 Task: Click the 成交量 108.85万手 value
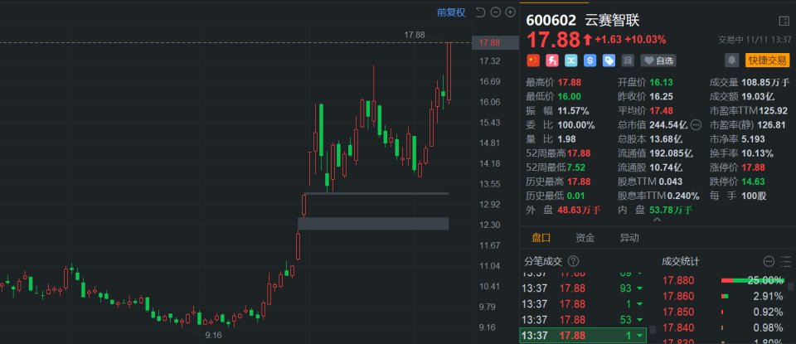(x=765, y=82)
